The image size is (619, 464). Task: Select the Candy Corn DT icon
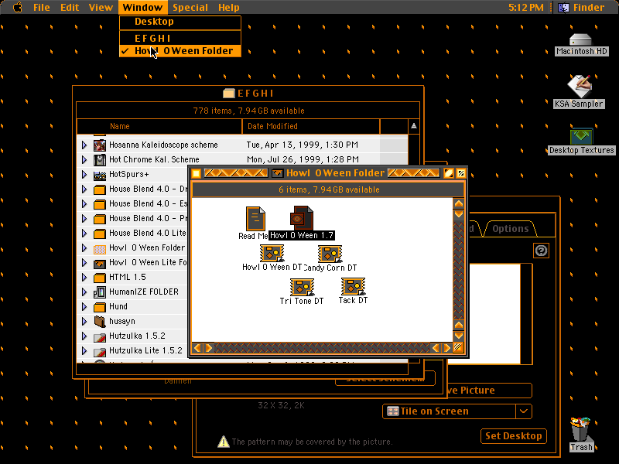pyautogui.click(x=330, y=254)
